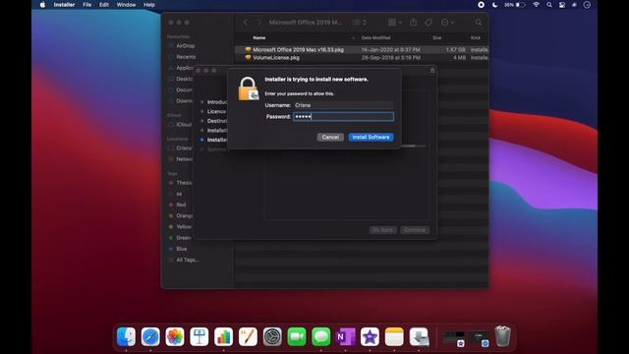Open the Apple menu
The height and width of the screenshot is (354, 629).
coord(42,5)
